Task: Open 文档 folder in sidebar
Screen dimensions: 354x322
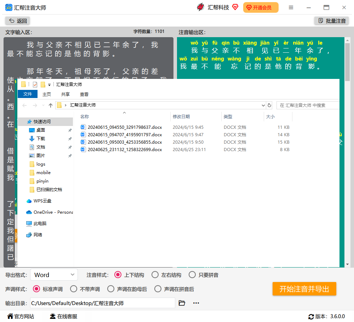Action: [x=41, y=147]
